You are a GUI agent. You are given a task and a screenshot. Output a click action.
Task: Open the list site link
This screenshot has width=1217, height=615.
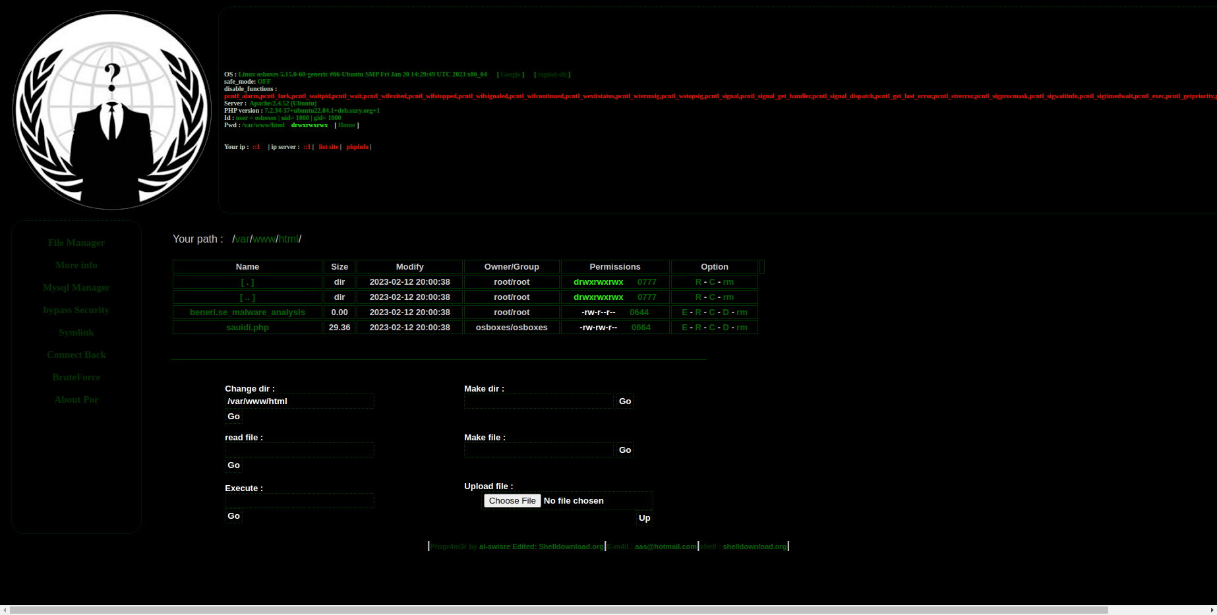[328, 147]
